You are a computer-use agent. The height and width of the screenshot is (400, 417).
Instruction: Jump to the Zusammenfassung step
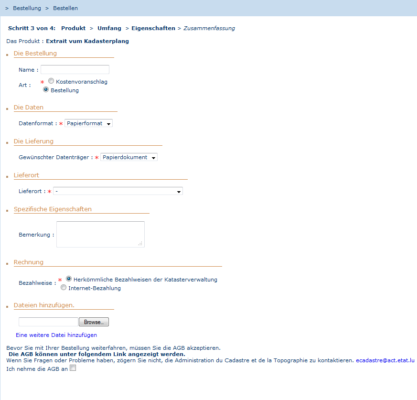point(209,28)
